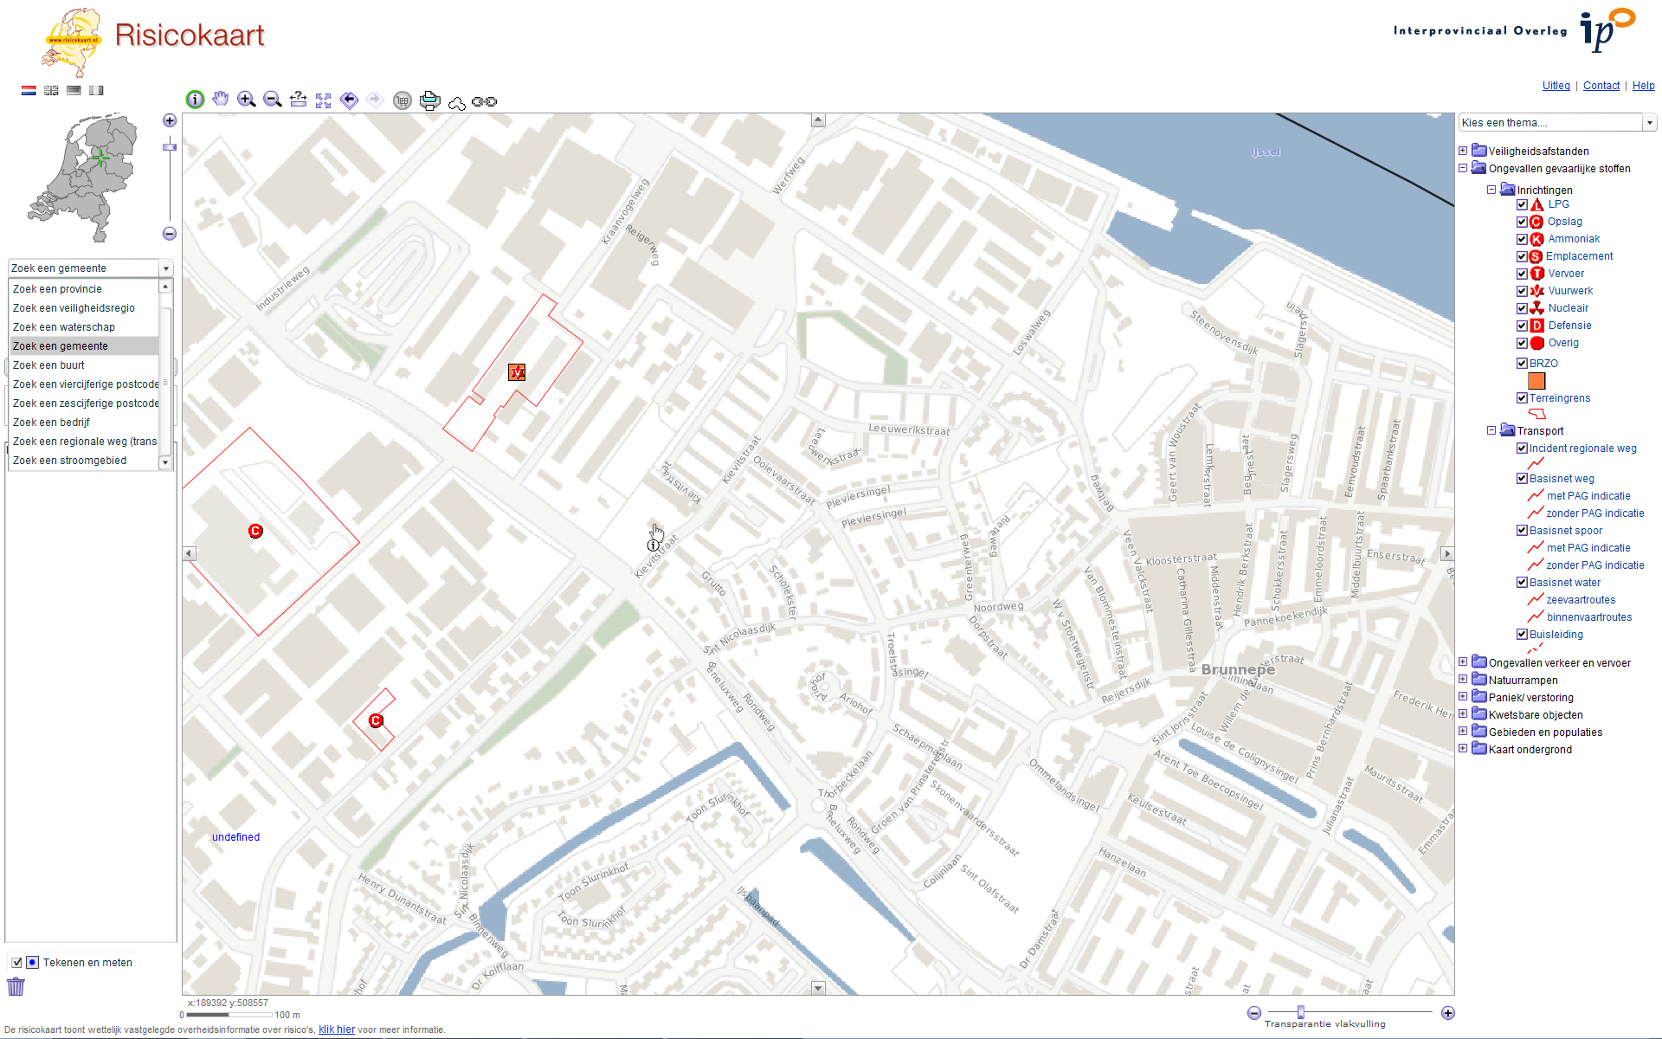Click the Transparantie vlakvulling slider handle
The image size is (1662, 1039).
tap(1300, 1012)
